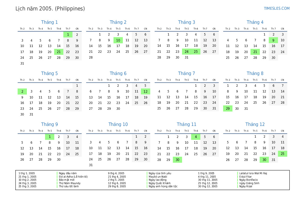
Task: Click highlighted date 25 in Tháng 12
Action: (282, 154)
